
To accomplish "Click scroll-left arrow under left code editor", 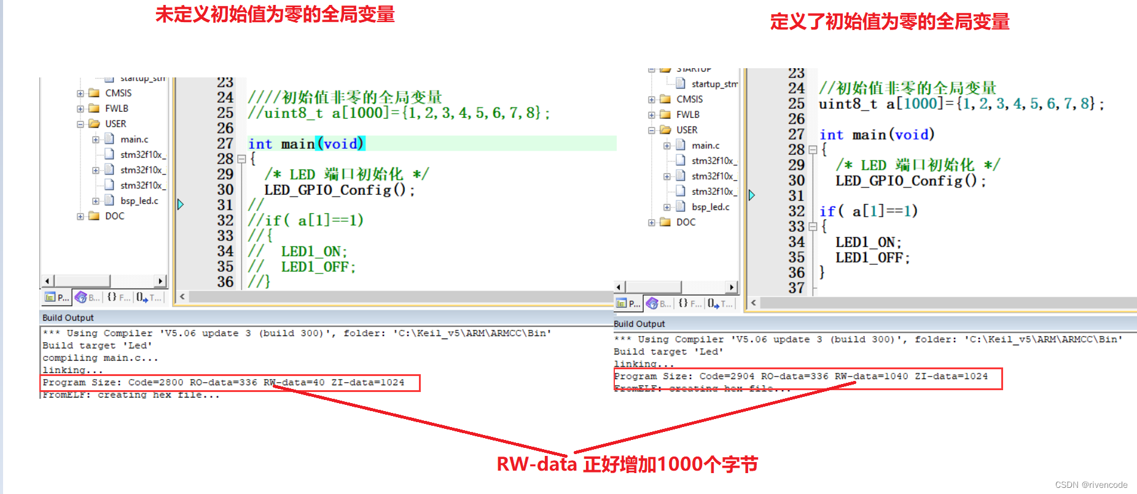I will 182,297.
